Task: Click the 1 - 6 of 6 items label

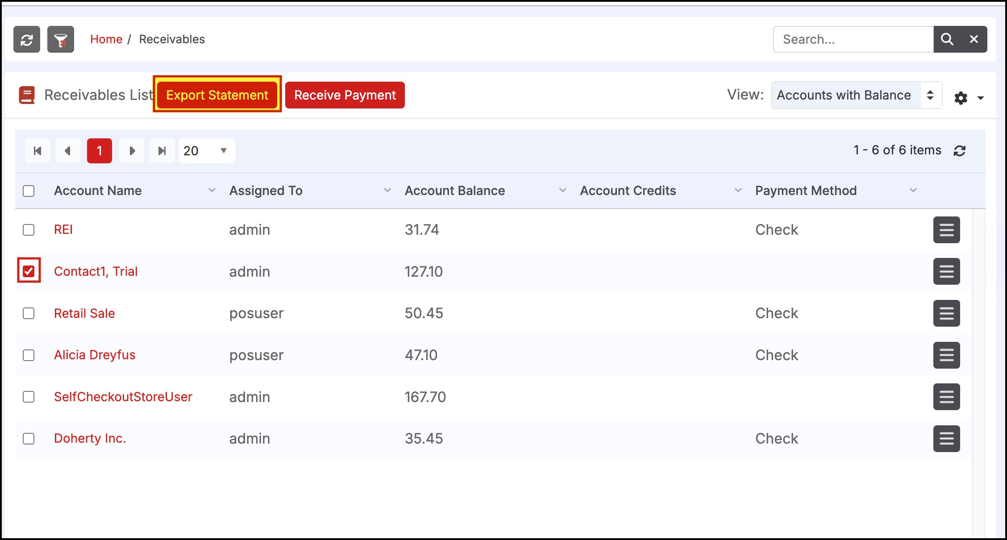Action: 897,150
